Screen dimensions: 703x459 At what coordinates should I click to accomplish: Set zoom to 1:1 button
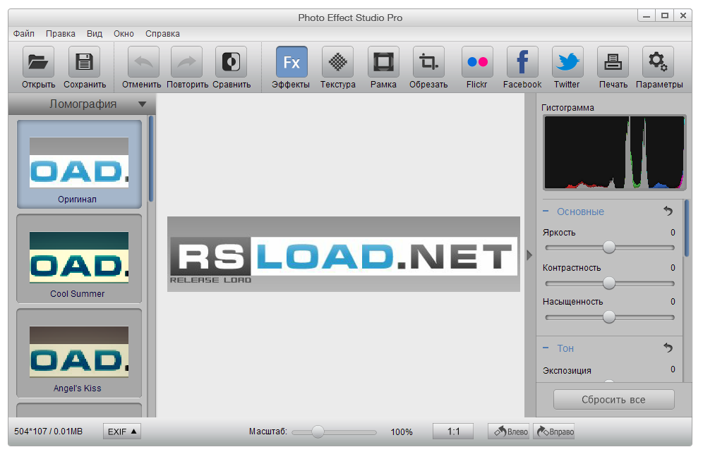pos(453,432)
